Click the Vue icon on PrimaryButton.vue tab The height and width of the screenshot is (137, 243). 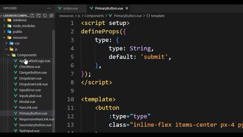tap(92, 8)
